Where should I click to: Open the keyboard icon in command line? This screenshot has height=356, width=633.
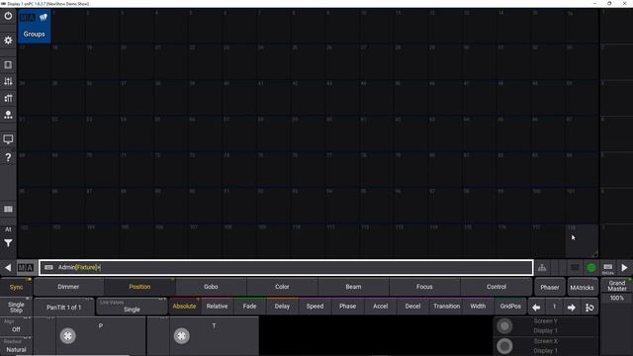click(48, 268)
